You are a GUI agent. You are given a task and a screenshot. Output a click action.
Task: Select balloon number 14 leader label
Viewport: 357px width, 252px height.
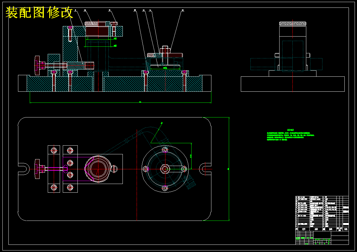tap(150, 10)
